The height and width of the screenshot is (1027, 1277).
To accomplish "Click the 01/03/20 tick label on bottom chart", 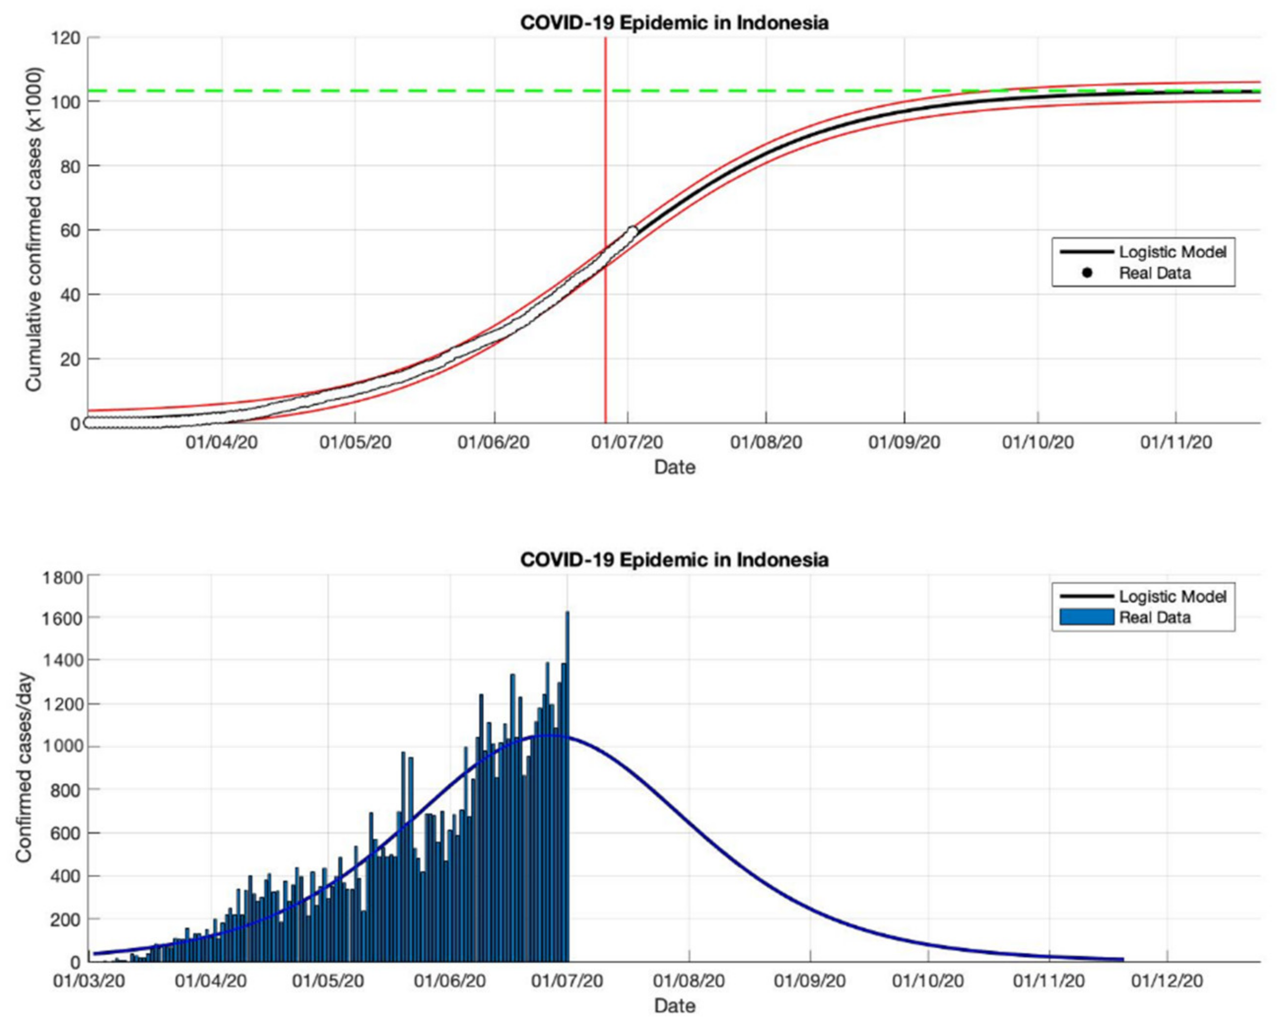I will click(x=89, y=981).
